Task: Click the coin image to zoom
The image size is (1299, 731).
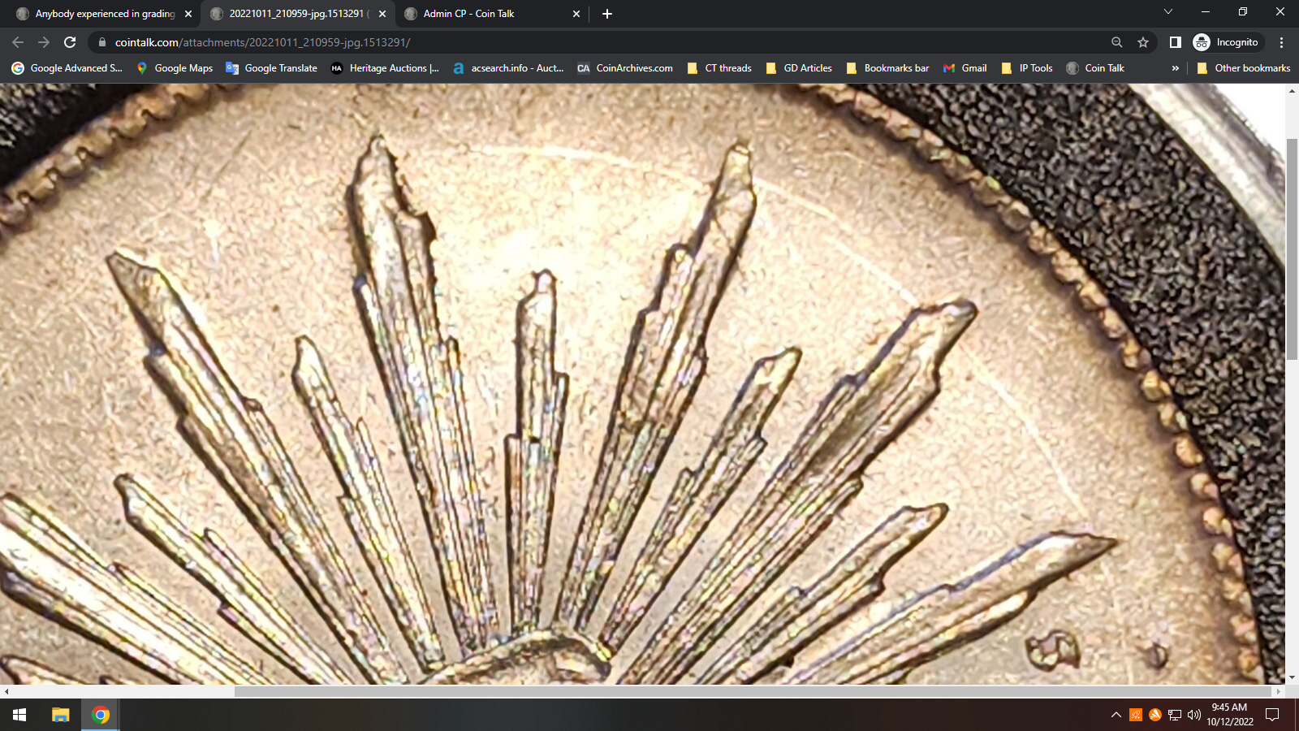Action: pos(642,384)
